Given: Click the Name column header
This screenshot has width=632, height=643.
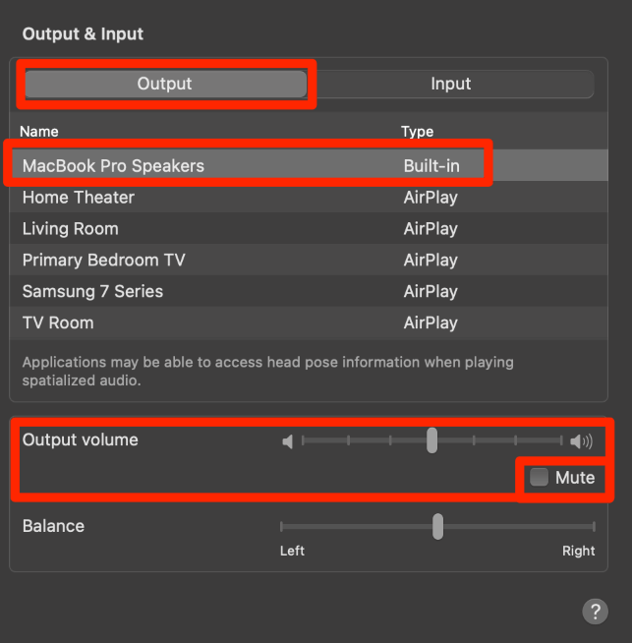Looking at the screenshot, I should click(x=39, y=132).
